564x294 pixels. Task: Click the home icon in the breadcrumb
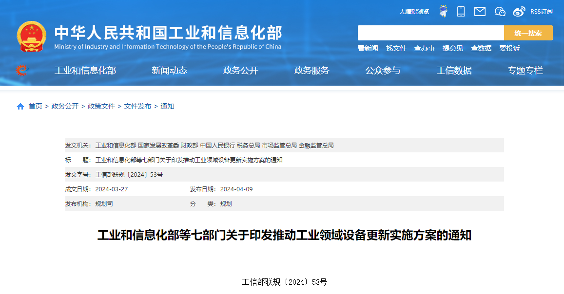coord(20,106)
